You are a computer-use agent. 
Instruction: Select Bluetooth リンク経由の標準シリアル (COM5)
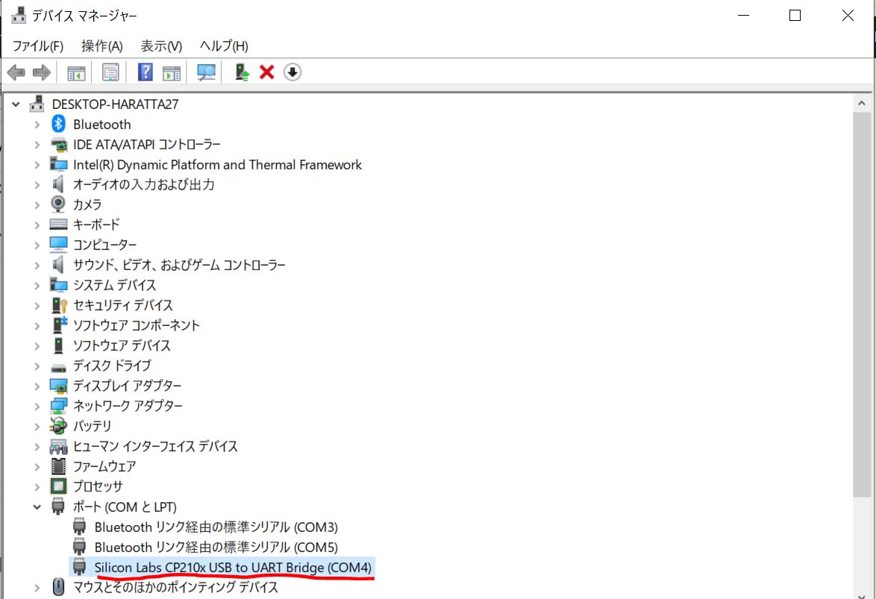click(216, 547)
